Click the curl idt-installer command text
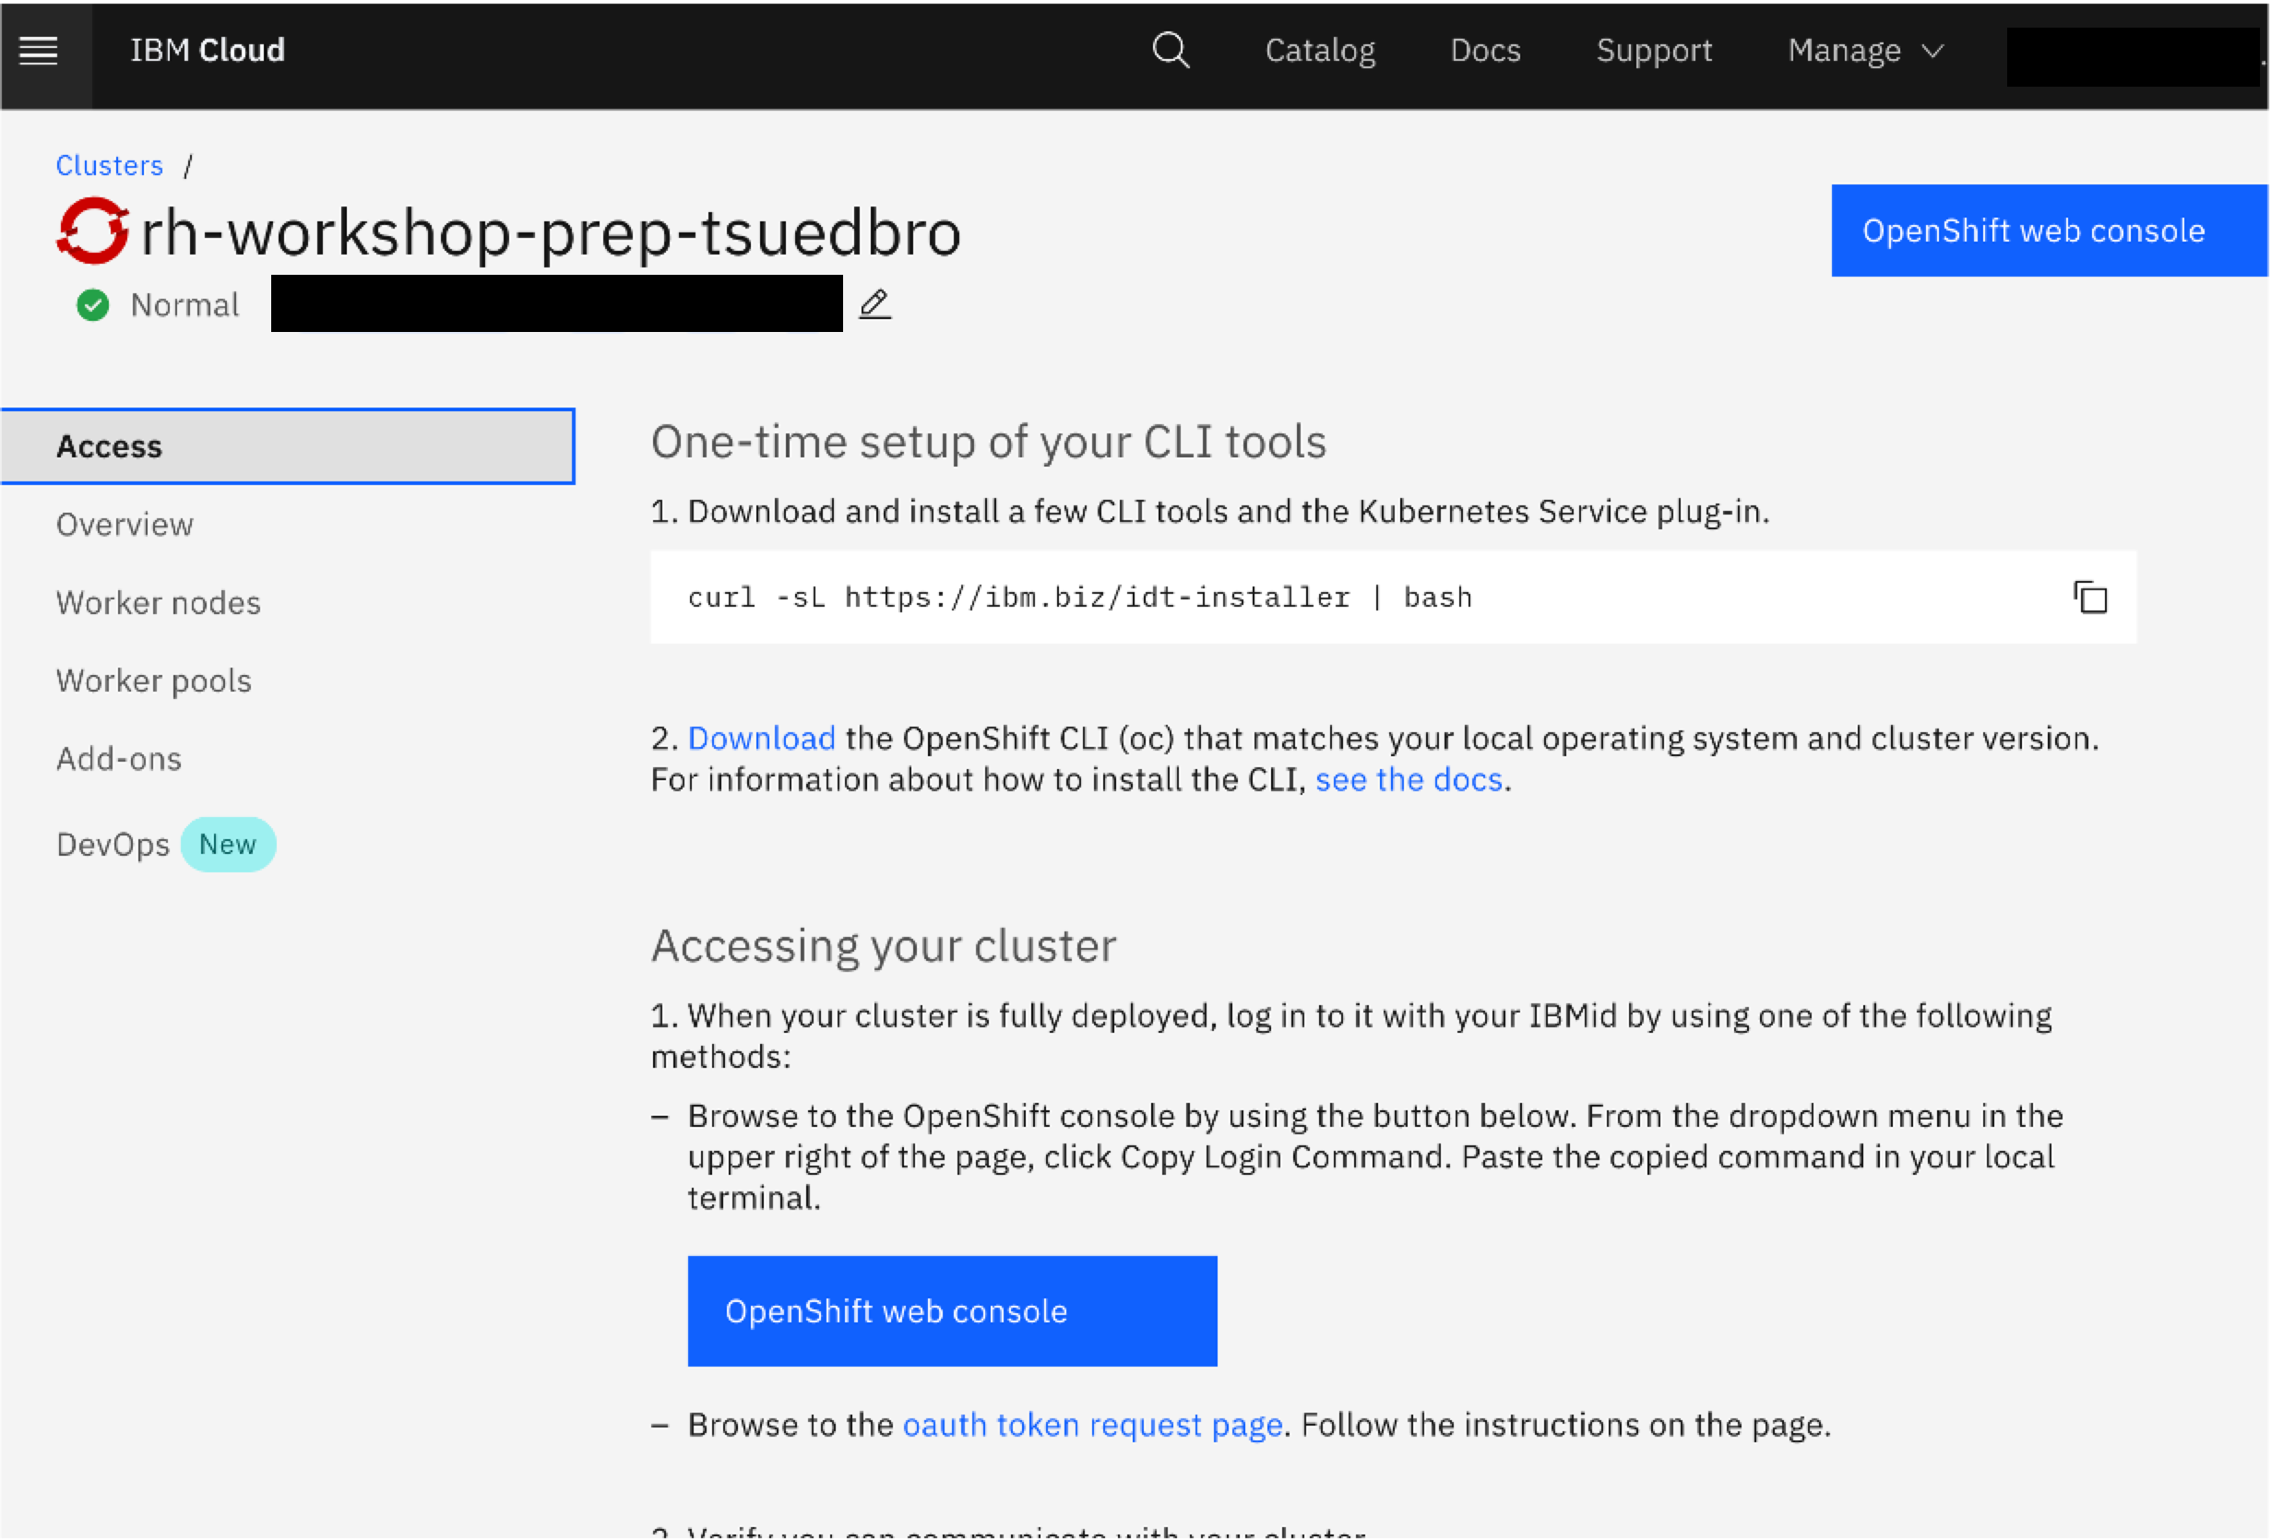The image size is (2271, 1540). click(1080, 597)
